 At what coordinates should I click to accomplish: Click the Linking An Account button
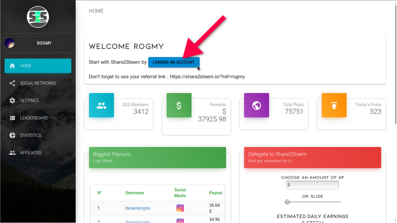(x=174, y=62)
